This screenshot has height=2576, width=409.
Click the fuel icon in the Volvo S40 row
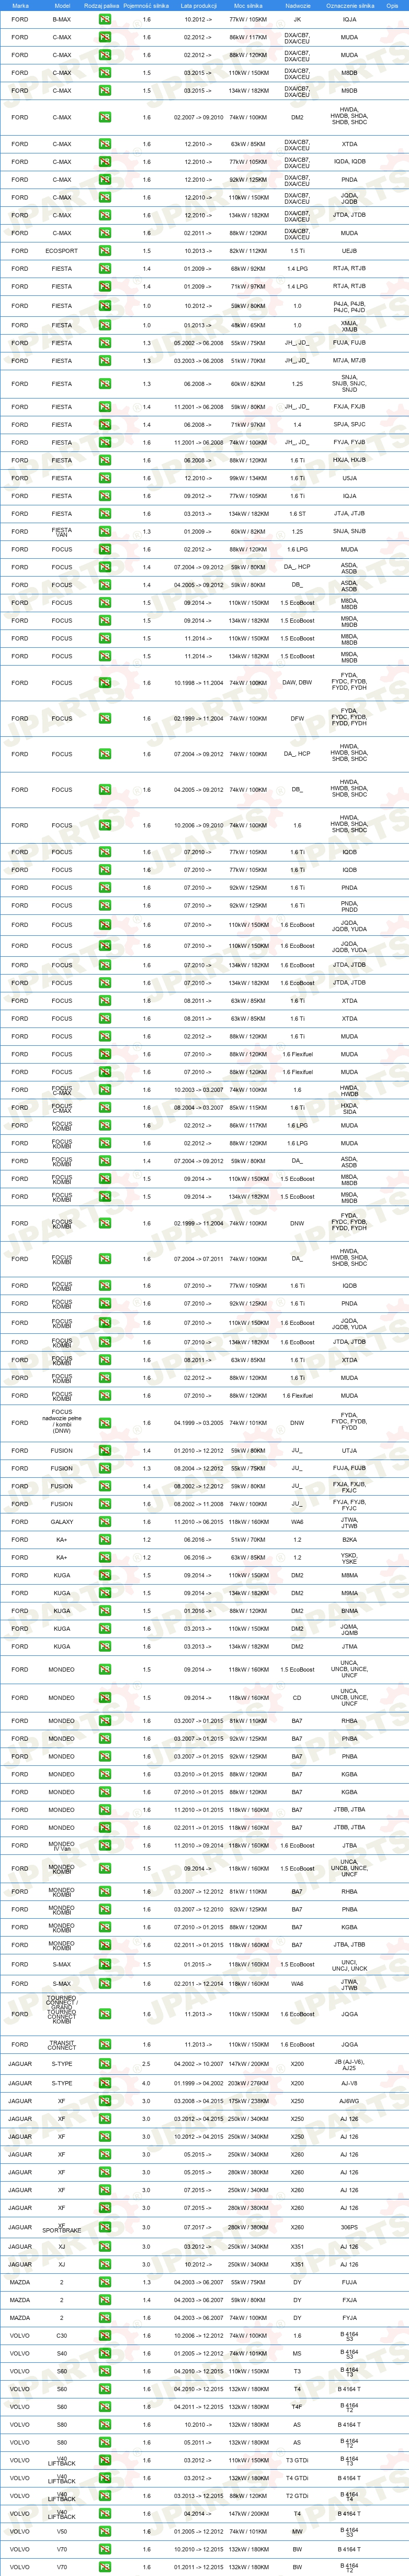point(105,2354)
